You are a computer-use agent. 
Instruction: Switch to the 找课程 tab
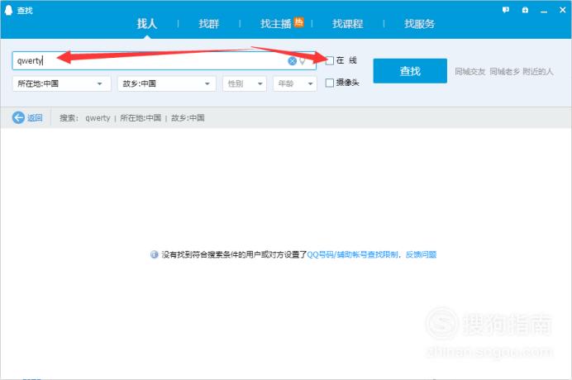347,24
